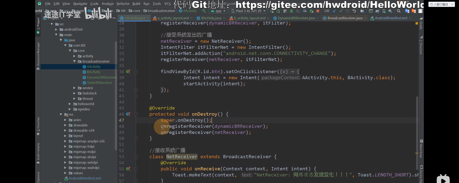This screenshot has height=183, width=459.
Task: Click override gutter icon on line 36
Action: click(x=128, y=72)
